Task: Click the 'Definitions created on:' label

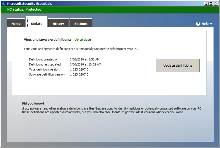Action: 44,59
